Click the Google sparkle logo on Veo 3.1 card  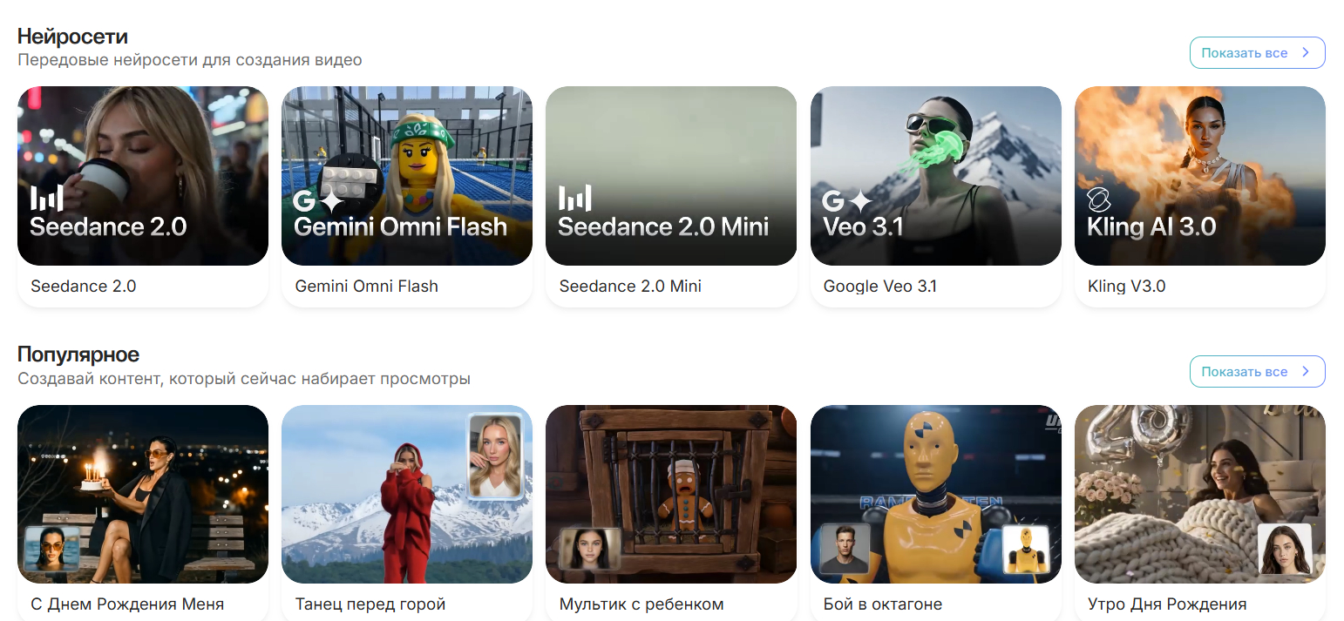pyautogui.click(x=847, y=202)
